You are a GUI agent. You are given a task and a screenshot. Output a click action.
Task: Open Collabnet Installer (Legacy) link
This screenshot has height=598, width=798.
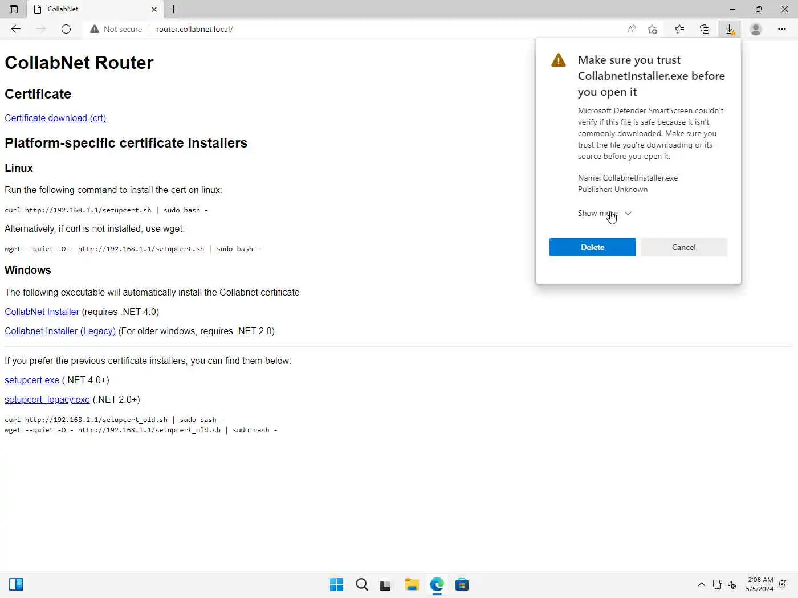(x=60, y=331)
